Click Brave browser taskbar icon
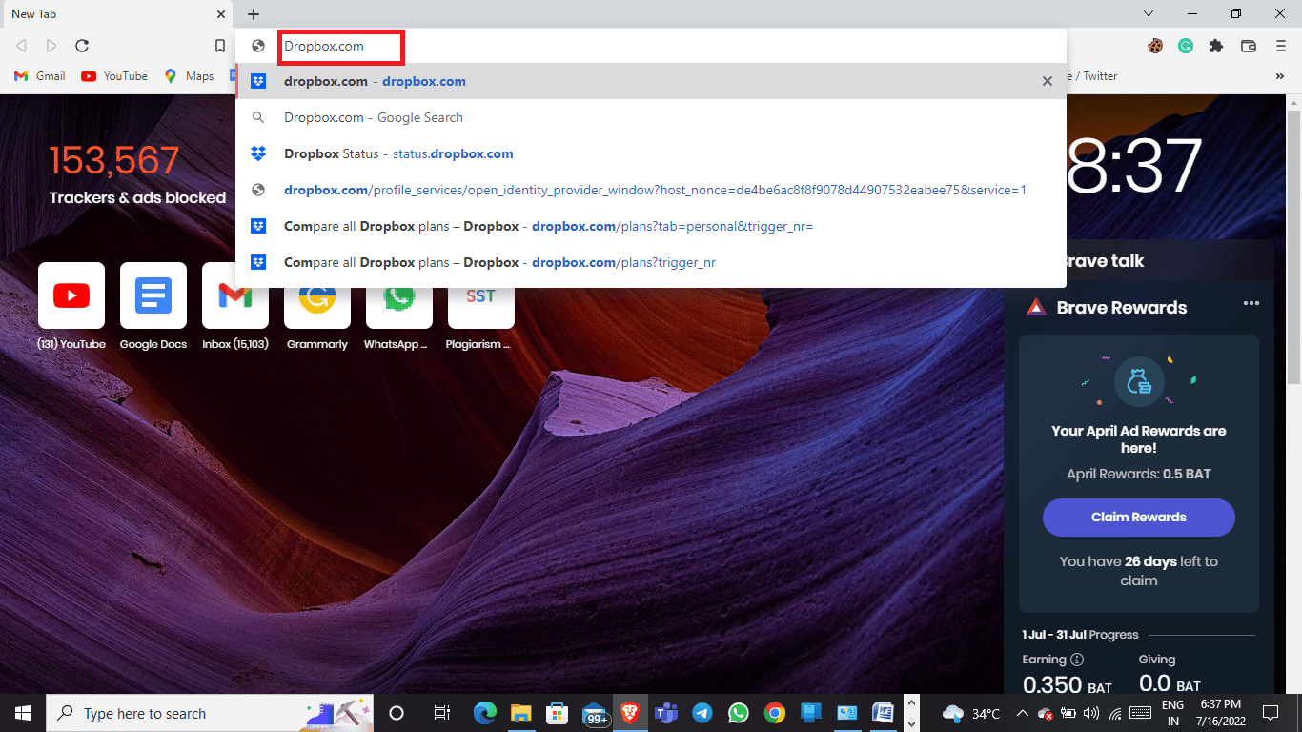The width and height of the screenshot is (1302, 732). (629, 713)
